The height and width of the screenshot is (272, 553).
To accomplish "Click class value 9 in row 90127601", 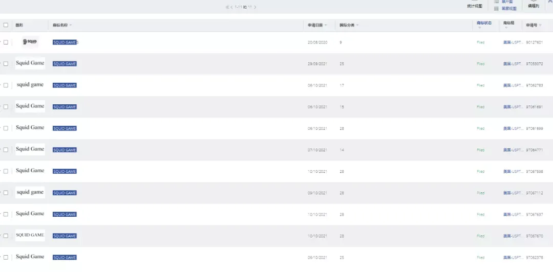I will click(x=341, y=42).
